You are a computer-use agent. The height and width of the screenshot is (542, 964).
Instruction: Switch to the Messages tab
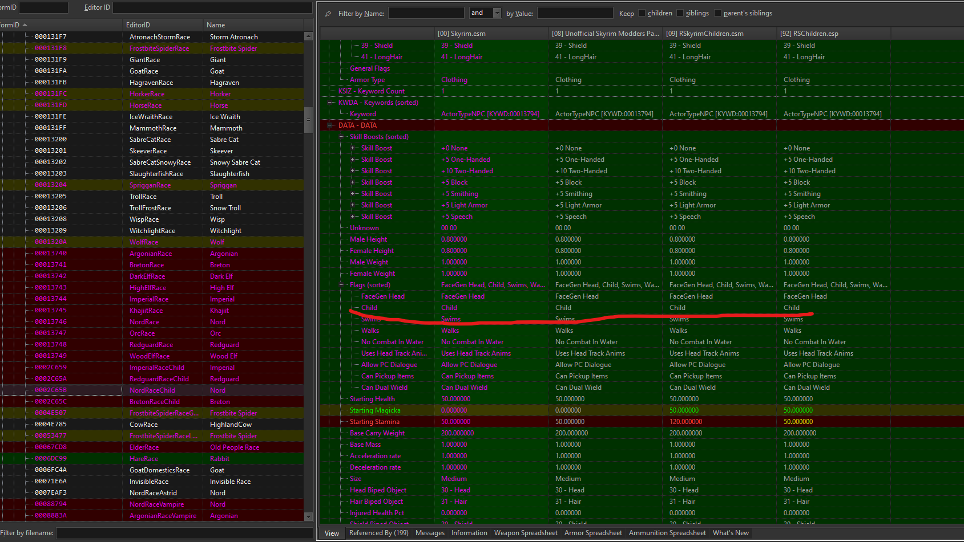point(430,533)
